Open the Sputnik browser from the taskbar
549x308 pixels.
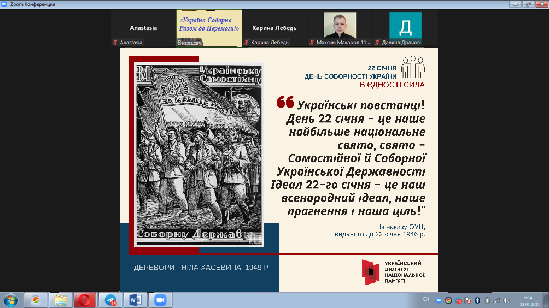click(x=36, y=300)
